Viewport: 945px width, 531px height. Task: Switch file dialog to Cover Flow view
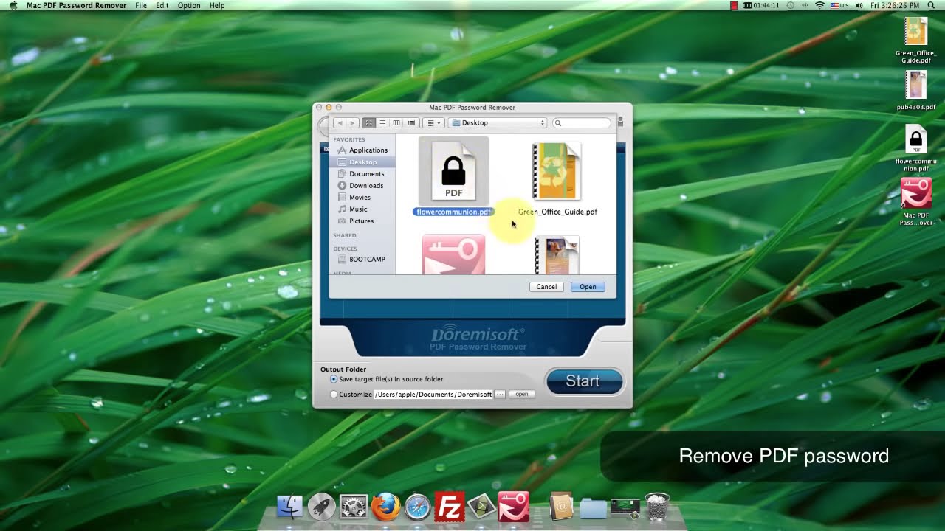point(411,123)
